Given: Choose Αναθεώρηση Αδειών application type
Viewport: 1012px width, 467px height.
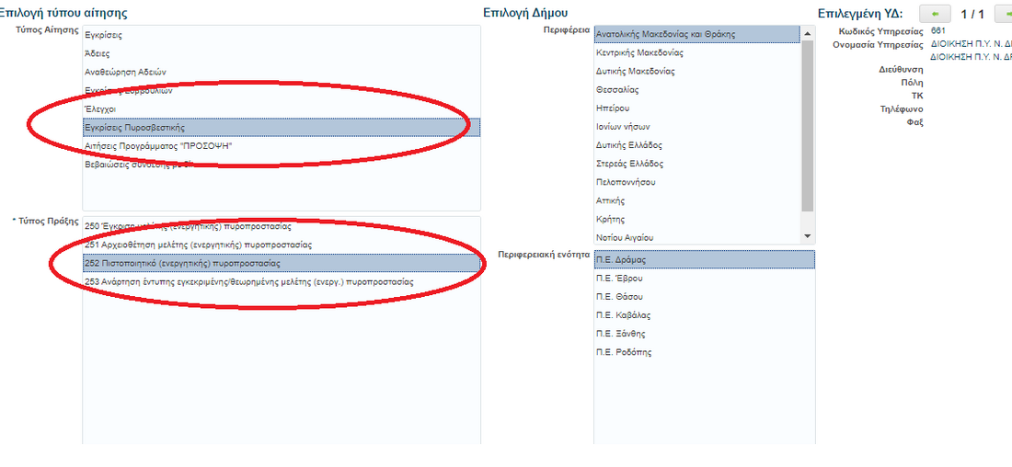Looking at the screenshot, I should [125, 72].
